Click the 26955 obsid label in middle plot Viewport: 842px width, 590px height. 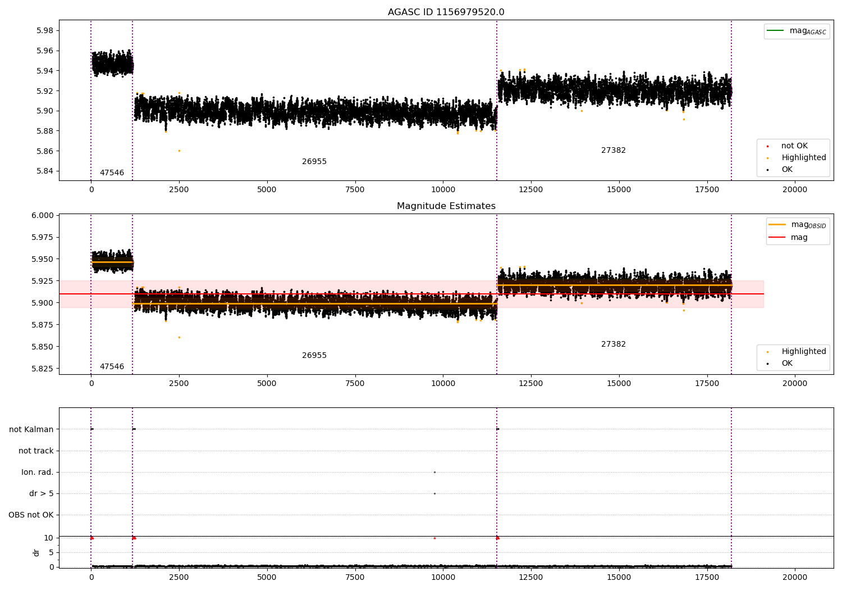[314, 355]
